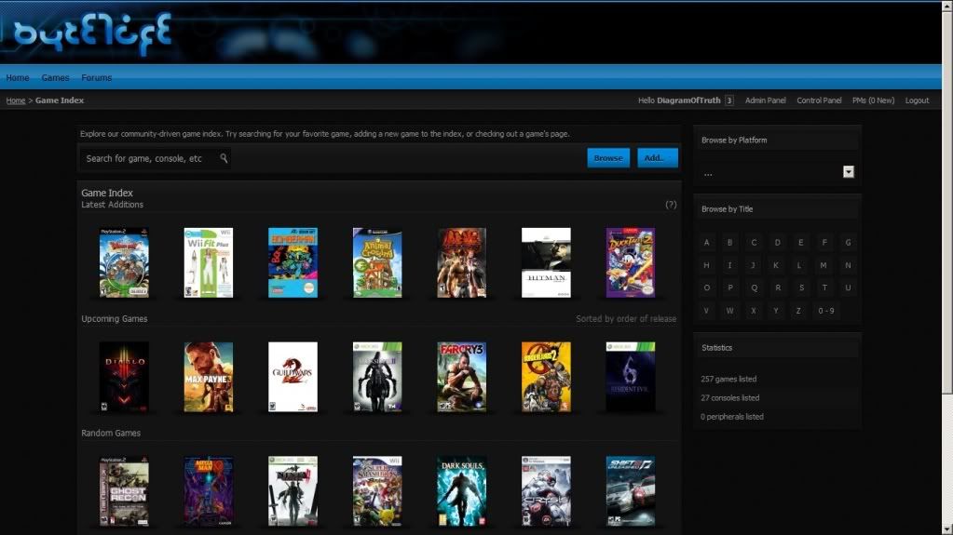This screenshot has height=535, width=953.
Task: Open the Games menu item
Action: [55, 78]
